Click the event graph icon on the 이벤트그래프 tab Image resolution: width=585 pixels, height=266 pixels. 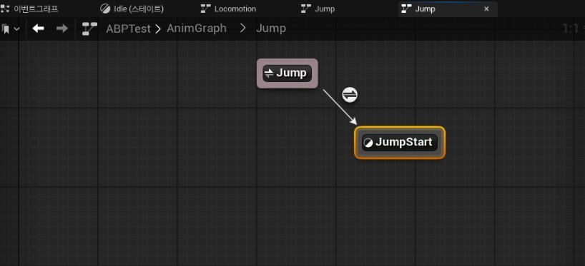(x=5, y=9)
